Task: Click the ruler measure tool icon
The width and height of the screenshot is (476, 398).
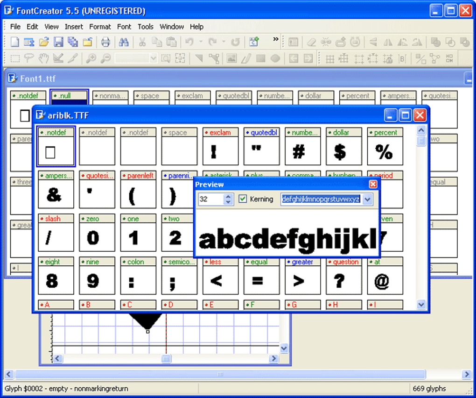Action: tap(58, 58)
